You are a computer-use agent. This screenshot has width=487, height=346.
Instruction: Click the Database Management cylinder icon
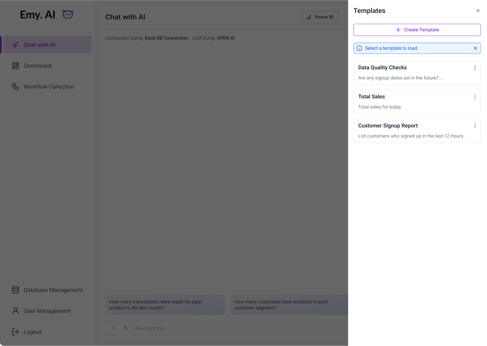(16, 290)
